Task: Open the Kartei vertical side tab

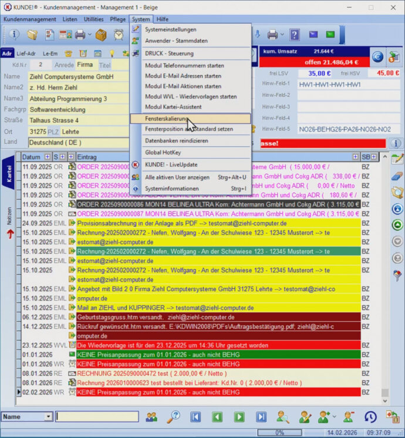Action: pyautogui.click(x=9, y=173)
